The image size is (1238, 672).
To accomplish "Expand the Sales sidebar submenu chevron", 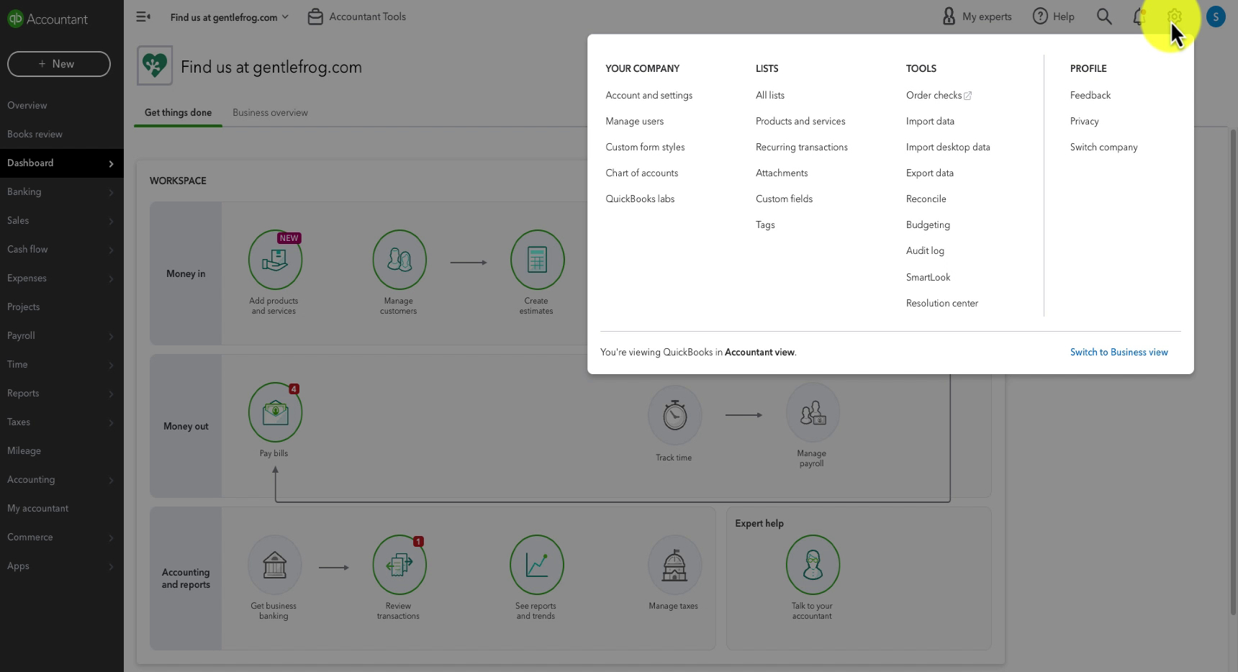I will pos(111,221).
